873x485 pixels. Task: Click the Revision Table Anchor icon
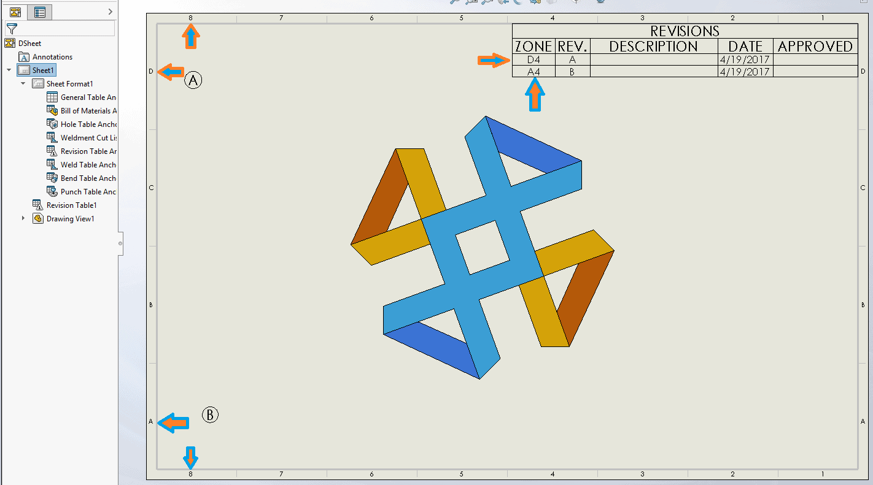coord(52,151)
